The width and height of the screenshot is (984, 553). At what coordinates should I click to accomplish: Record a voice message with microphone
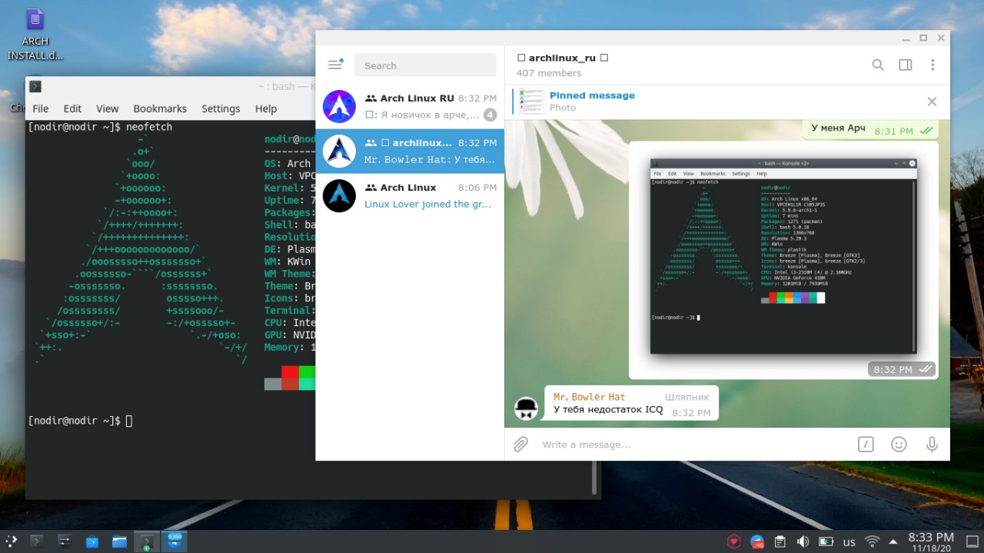[932, 444]
